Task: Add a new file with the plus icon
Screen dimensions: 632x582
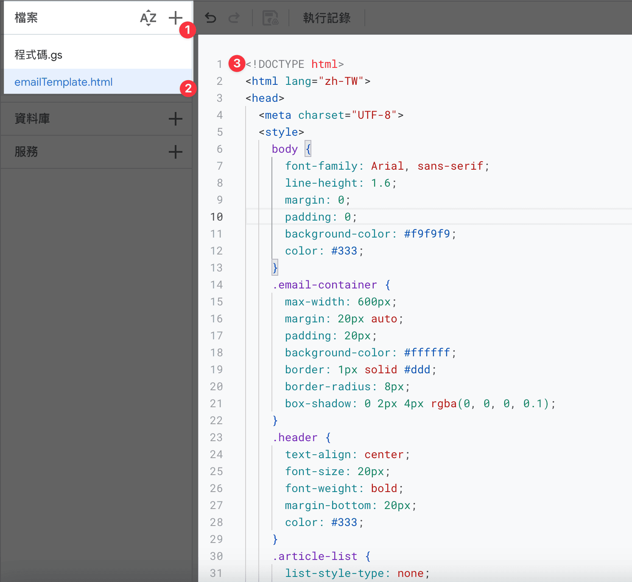Action: (x=175, y=17)
